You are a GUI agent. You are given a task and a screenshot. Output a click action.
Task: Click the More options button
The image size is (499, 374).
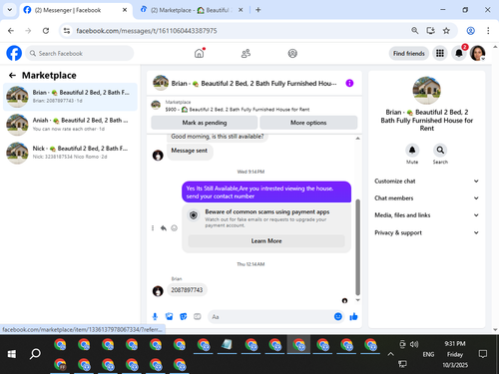point(308,123)
